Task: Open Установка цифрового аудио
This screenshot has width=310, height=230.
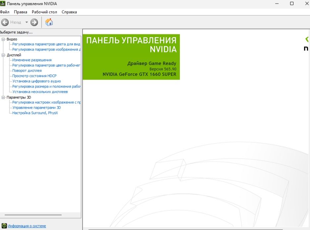Action: [x=36, y=81]
